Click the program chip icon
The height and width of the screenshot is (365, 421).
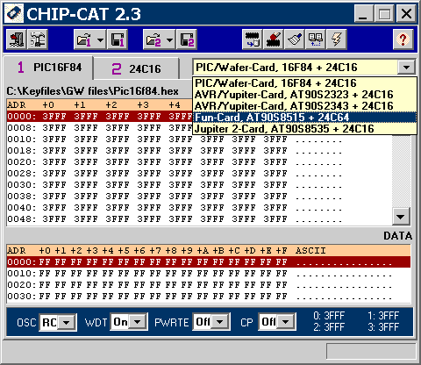tap(274, 39)
